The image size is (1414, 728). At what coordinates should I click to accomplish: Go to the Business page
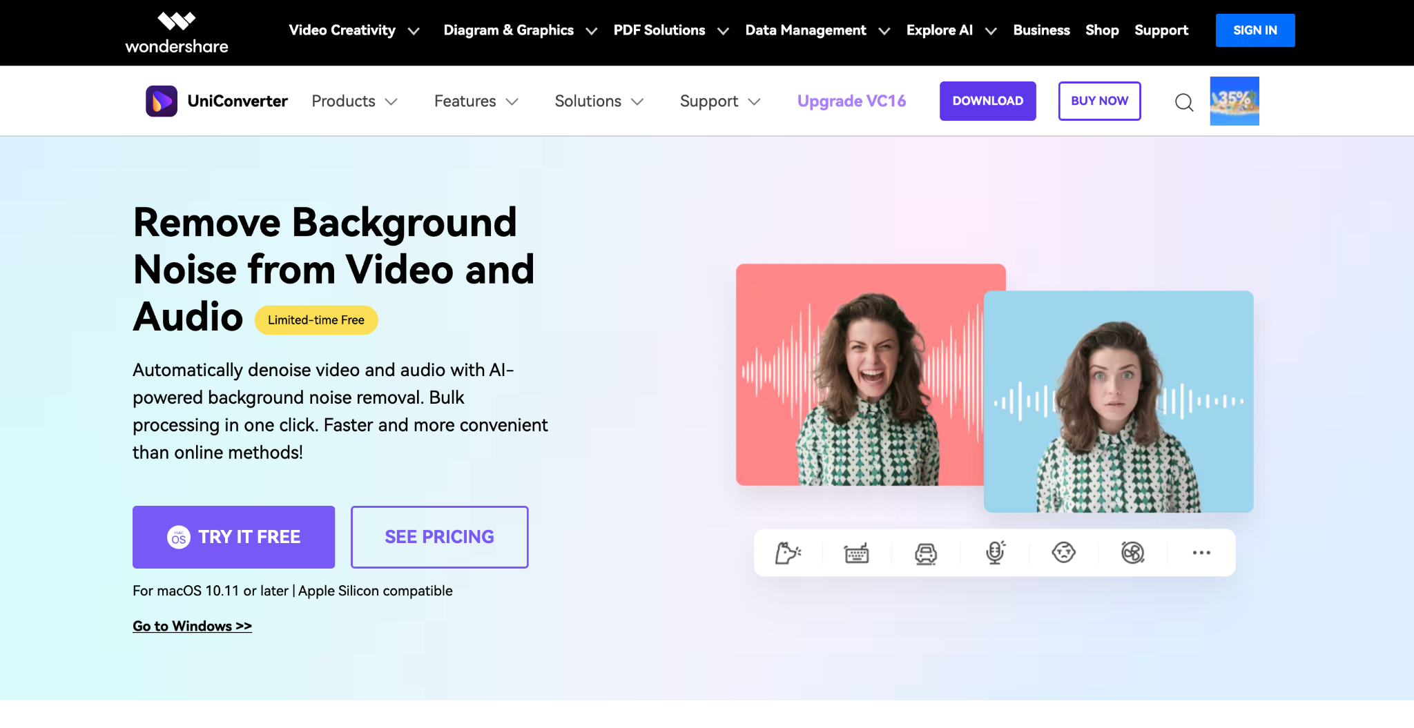[x=1041, y=30]
